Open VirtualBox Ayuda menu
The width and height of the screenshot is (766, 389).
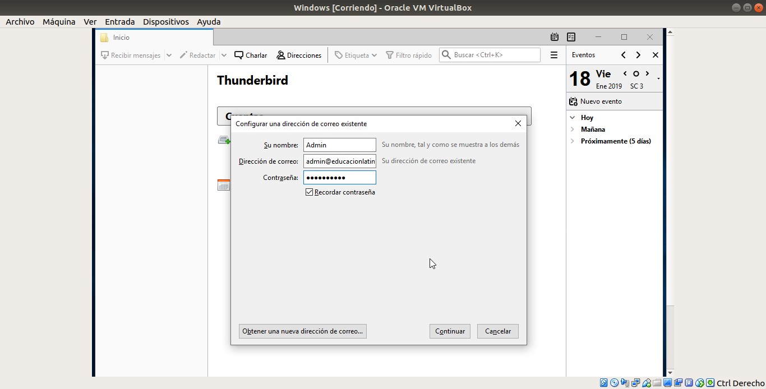[x=209, y=22]
